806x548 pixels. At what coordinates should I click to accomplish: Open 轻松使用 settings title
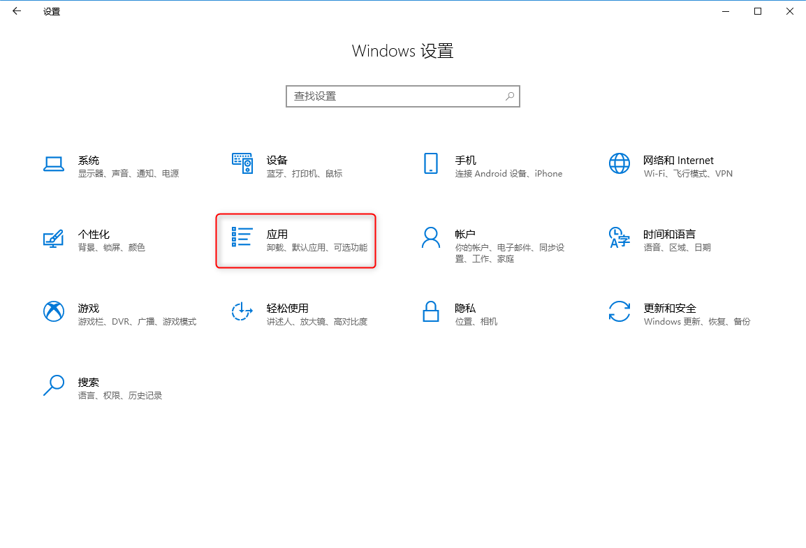point(287,308)
